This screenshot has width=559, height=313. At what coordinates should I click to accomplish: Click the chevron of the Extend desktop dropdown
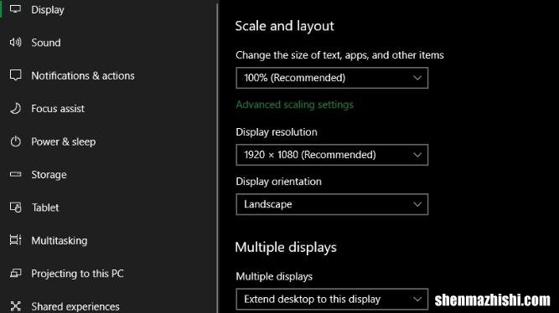[x=417, y=299]
